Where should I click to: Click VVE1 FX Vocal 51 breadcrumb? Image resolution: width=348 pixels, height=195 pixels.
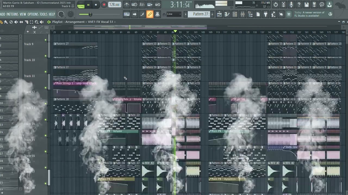tap(100, 22)
